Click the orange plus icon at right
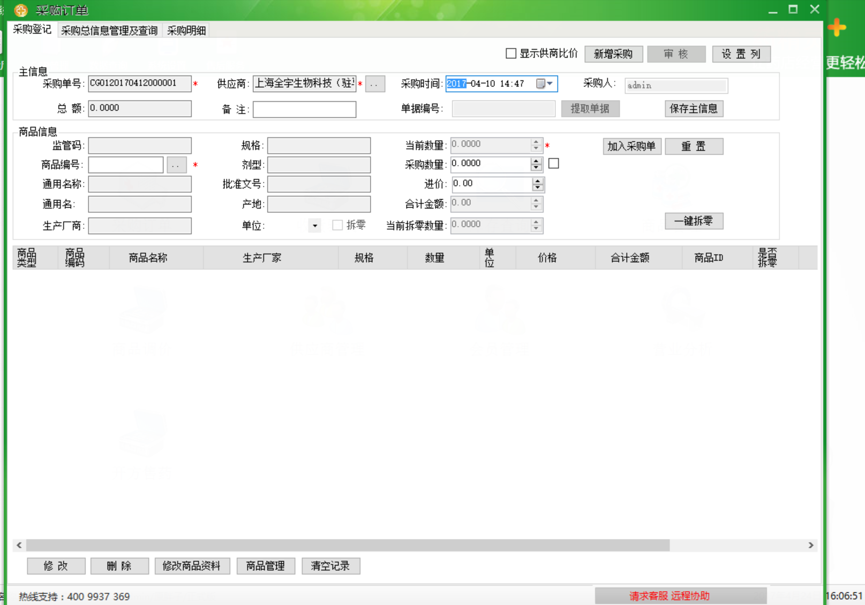The image size is (865, 605). point(837,27)
